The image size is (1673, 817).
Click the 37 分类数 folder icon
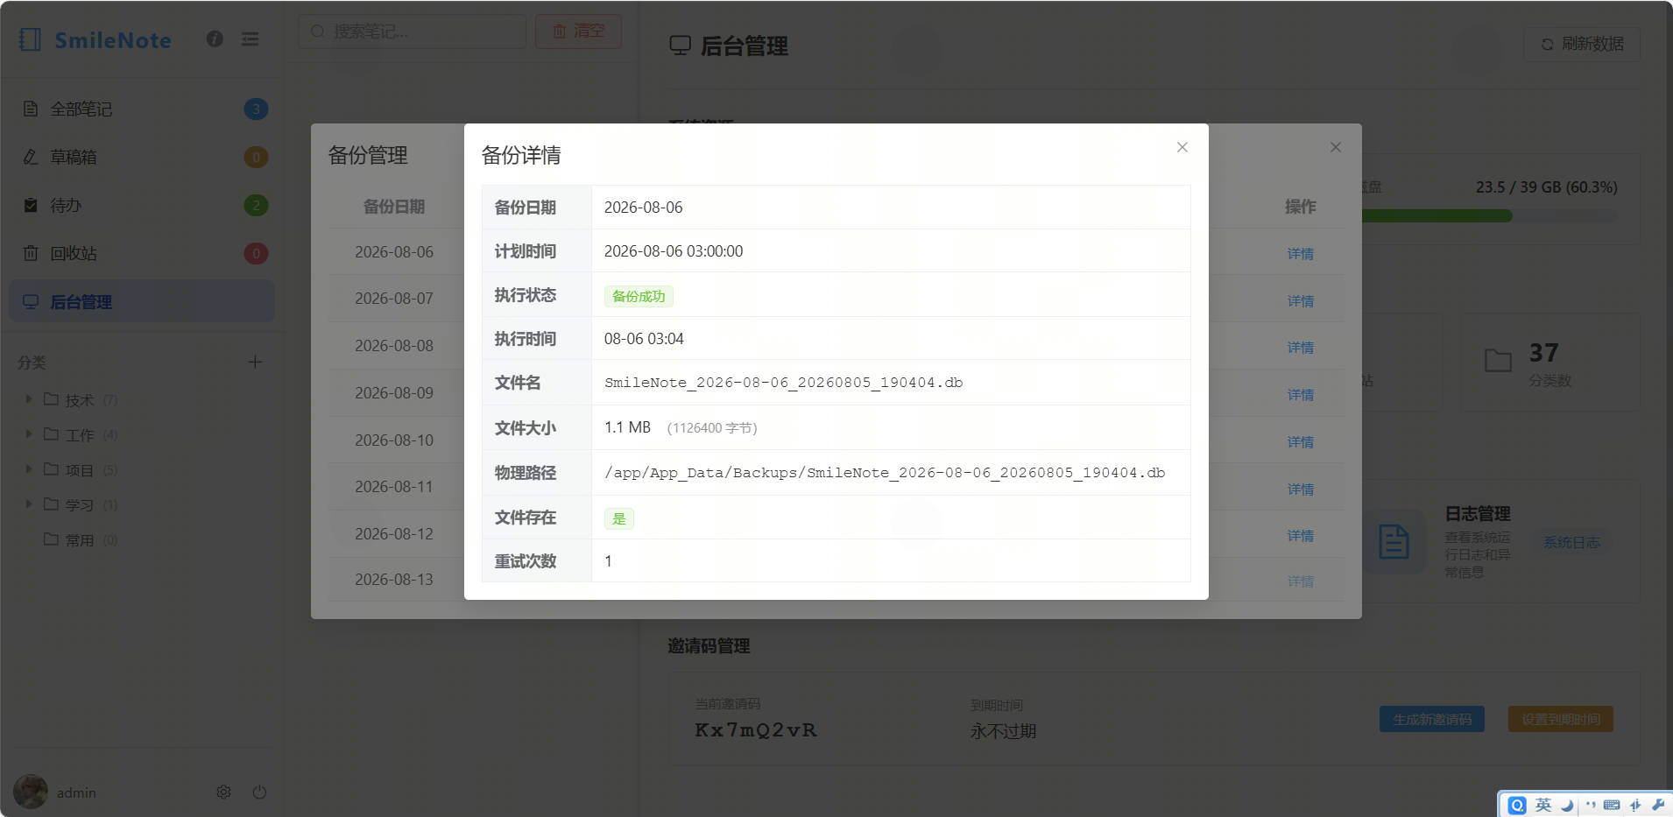click(1498, 360)
